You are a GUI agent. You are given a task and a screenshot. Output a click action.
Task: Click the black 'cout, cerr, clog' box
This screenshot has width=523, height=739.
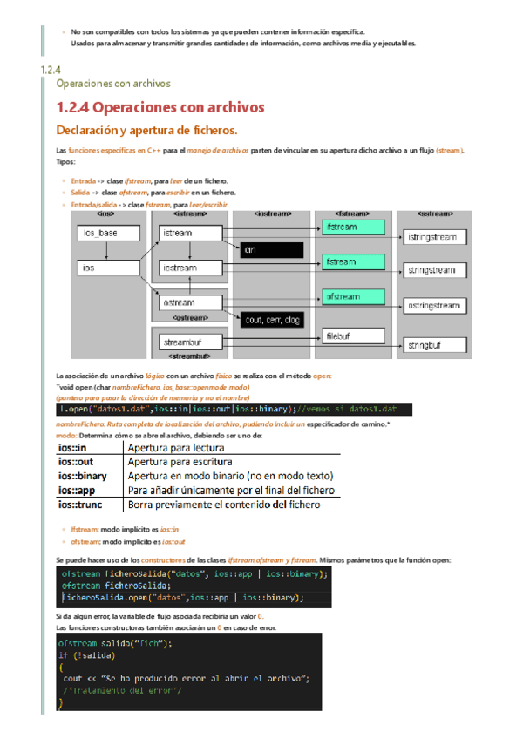coord(272,320)
